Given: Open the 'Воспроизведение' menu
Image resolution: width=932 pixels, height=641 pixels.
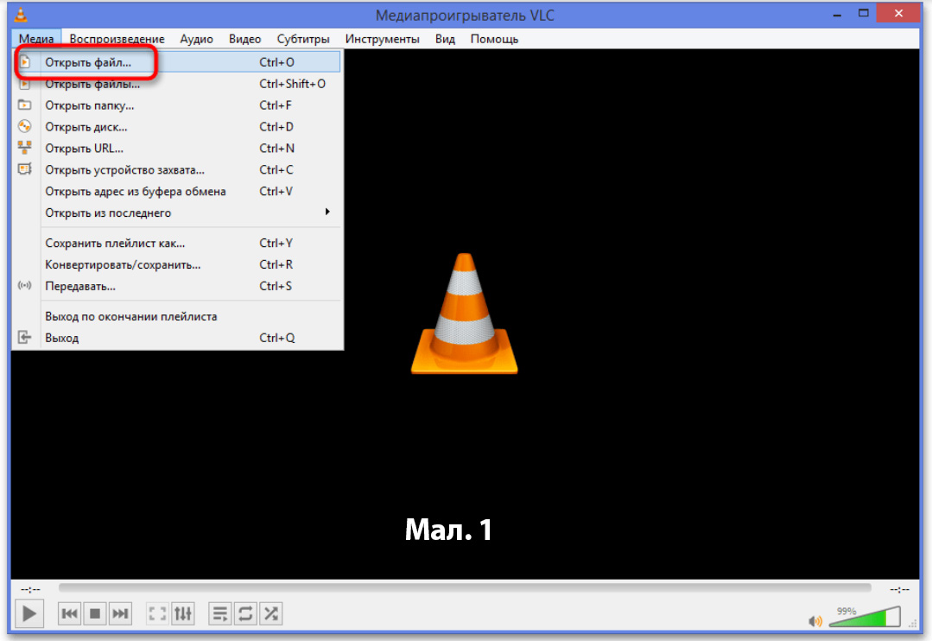Looking at the screenshot, I should [x=117, y=39].
